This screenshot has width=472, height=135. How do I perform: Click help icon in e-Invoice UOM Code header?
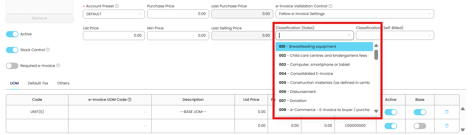130,100
